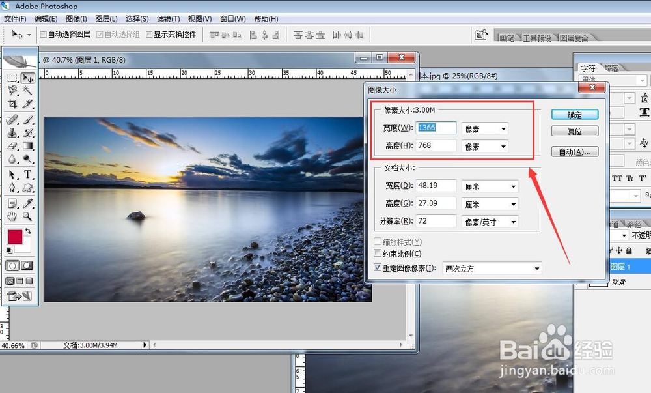This screenshot has width=651, height=393.
Task: Open tool preset picker arrow in options bar
Action: click(x=29, y=35)
